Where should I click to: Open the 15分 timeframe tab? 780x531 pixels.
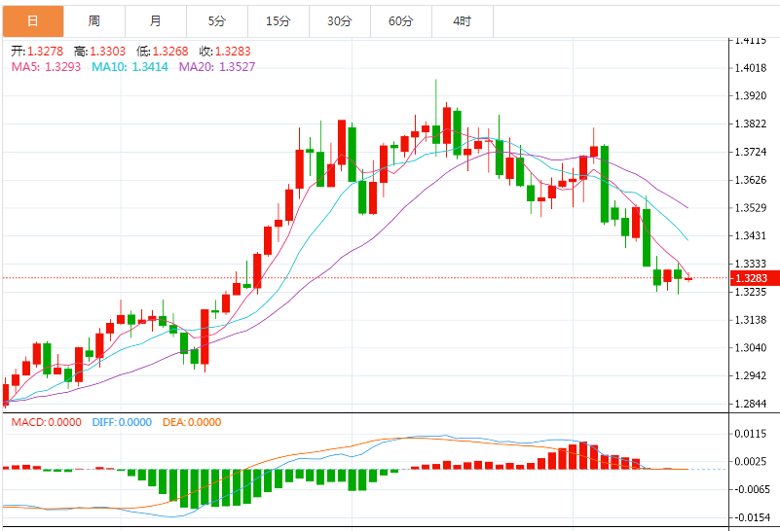click(279, 21)
